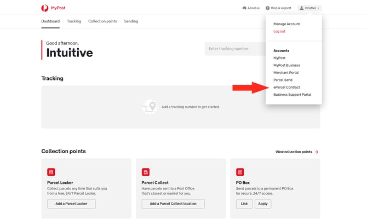Choose Parcel Send in the menu

coord(283,80)
